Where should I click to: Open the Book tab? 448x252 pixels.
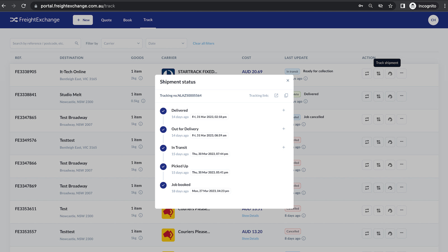(127, 20)
